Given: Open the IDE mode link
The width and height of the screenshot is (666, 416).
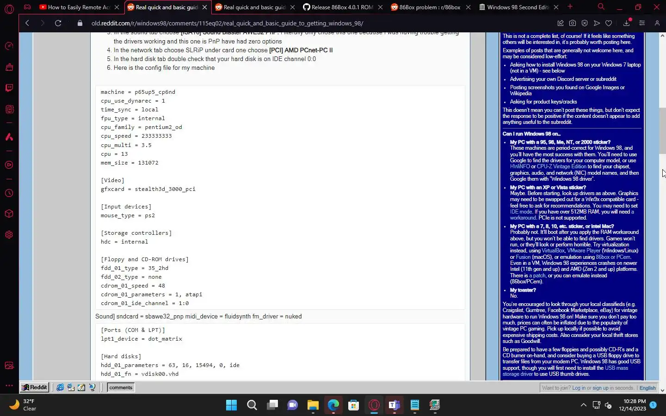Looking at the screenshot, I should click(521, 212).
